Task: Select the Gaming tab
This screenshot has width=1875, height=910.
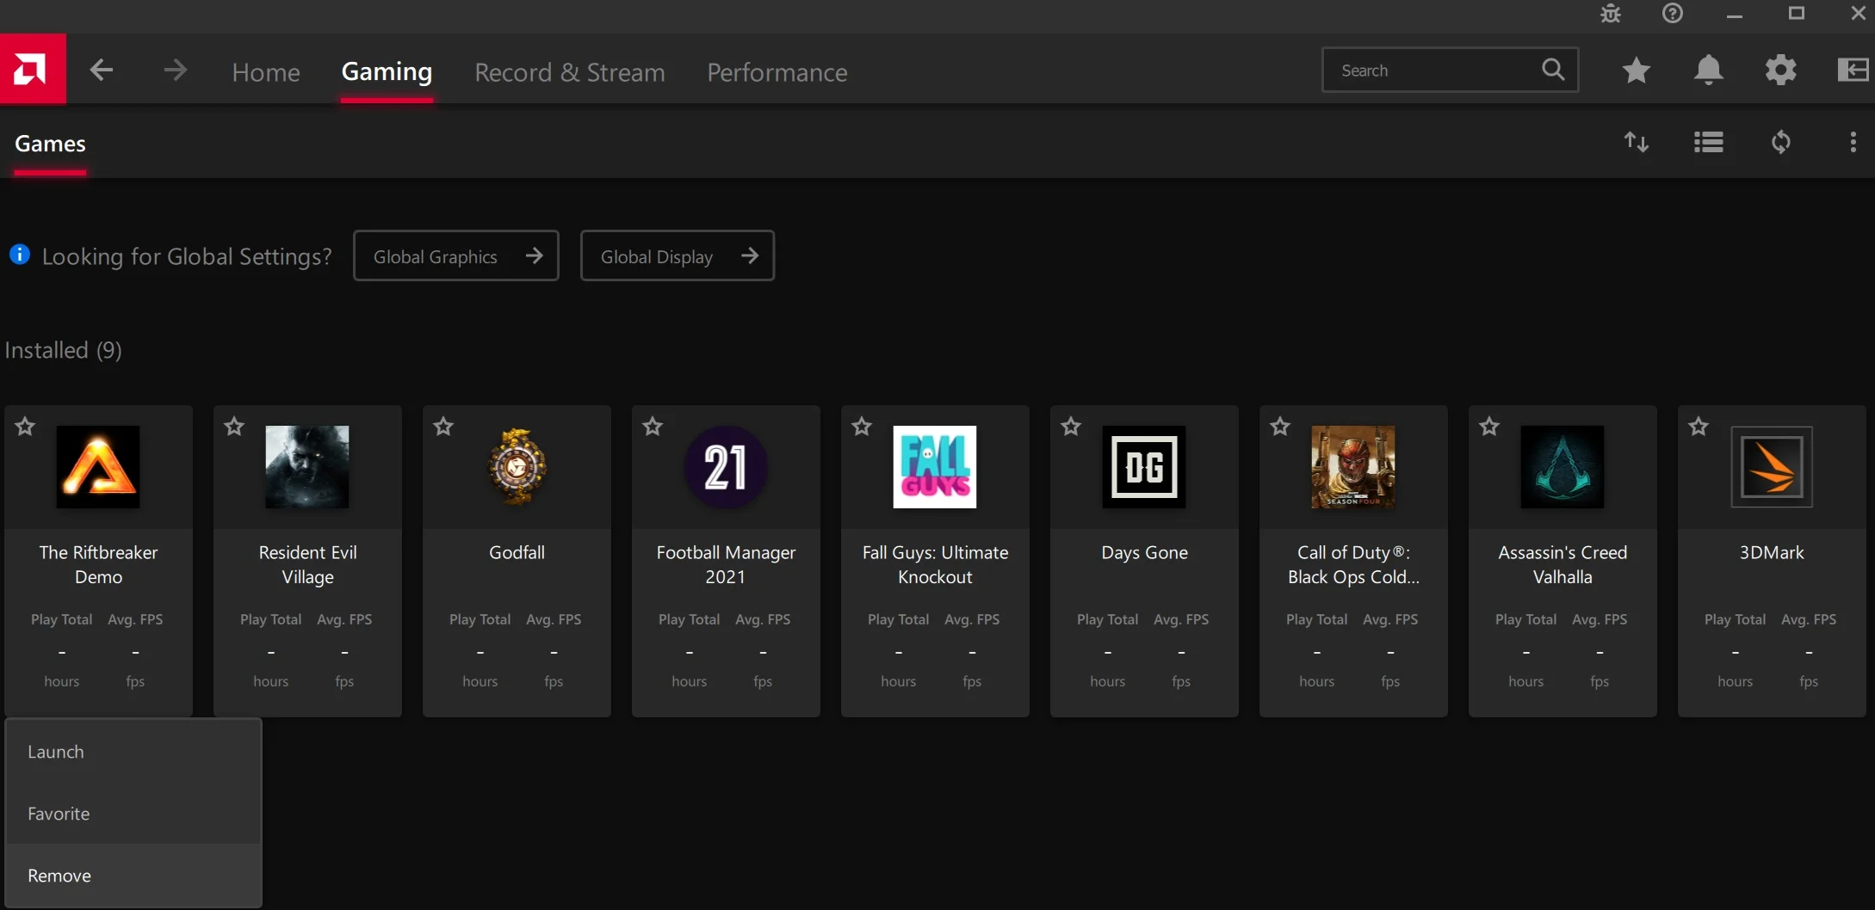Action: pos(387,72)
